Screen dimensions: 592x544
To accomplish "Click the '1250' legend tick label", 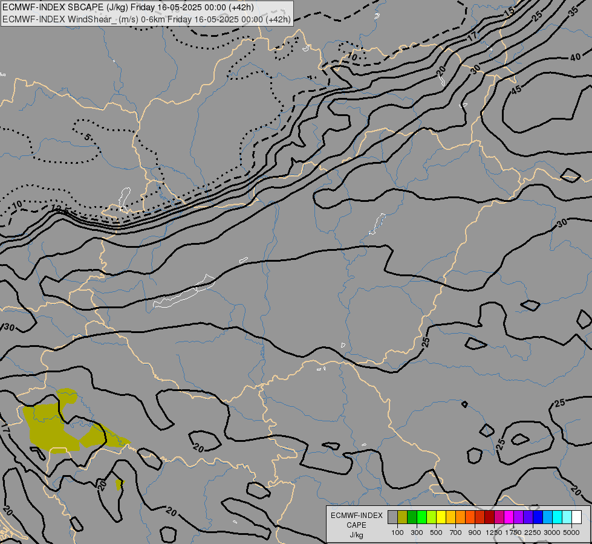I will pyautogui.click(x=494, y=533).
